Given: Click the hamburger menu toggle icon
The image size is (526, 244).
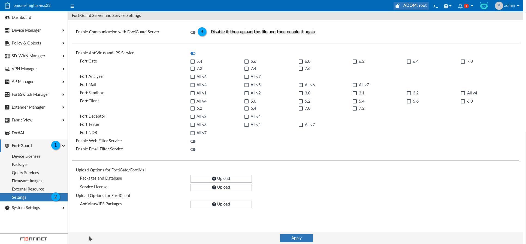Looking at the screenshot, I should (x=72, y=6).
